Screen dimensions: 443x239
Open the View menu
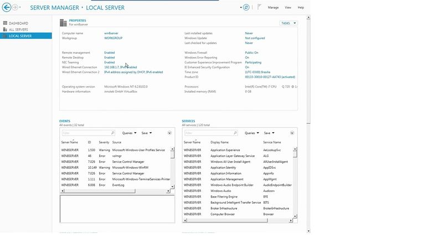pyautogui.click(x=288, y=8)
